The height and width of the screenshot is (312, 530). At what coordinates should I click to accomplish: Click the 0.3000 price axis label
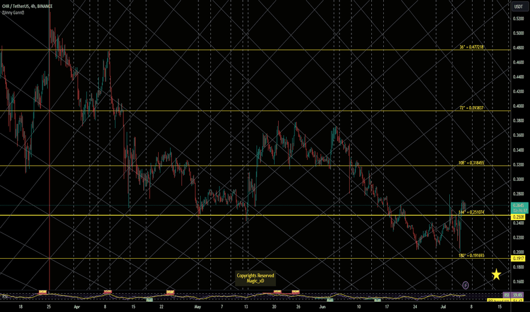tap(518, 179)
